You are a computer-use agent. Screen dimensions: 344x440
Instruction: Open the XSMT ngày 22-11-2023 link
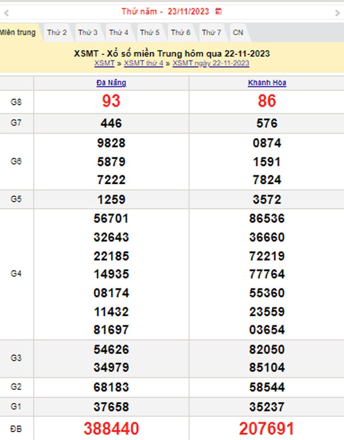click(211, 63)
